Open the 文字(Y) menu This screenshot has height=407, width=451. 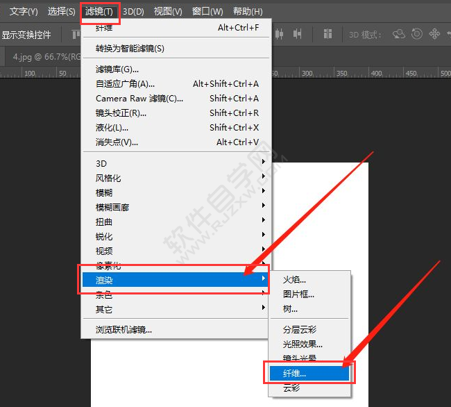click(x=24, y=12)
